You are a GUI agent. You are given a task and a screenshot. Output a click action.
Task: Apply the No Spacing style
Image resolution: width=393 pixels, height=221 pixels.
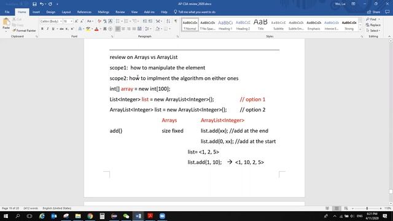[208, 25]
